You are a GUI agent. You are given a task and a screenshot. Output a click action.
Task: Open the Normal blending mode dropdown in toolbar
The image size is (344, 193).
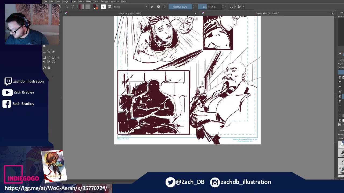point(130,7)
